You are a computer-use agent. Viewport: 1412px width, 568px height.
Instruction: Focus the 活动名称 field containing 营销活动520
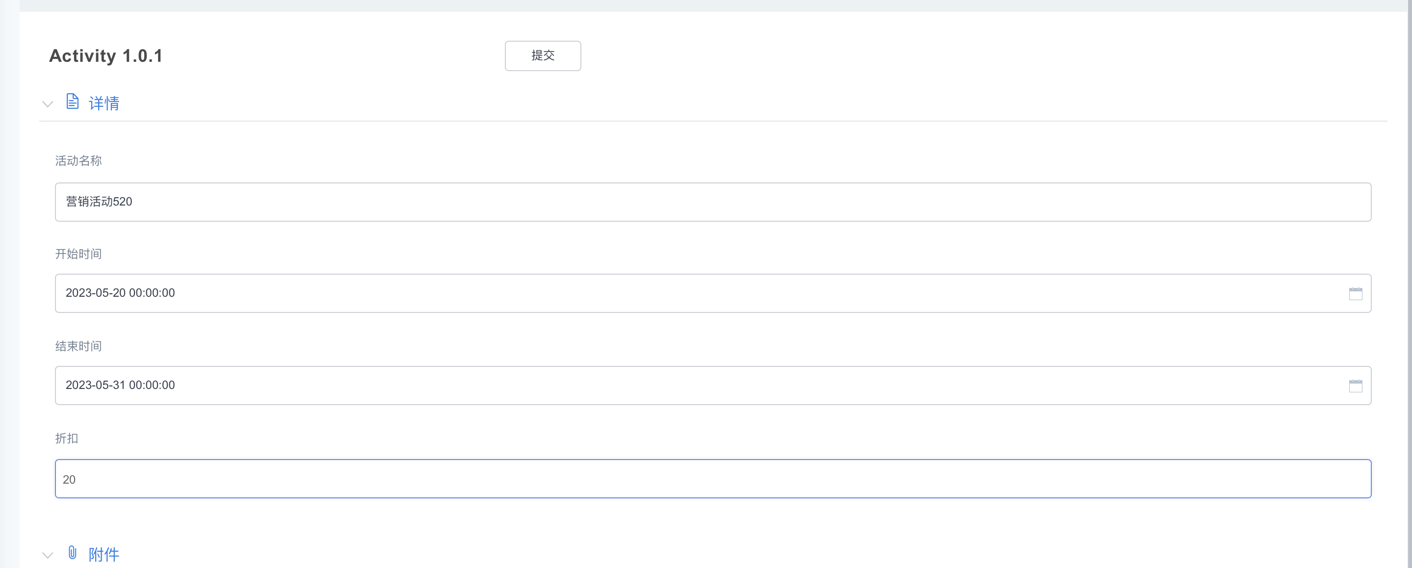click(x=712, y=202)
